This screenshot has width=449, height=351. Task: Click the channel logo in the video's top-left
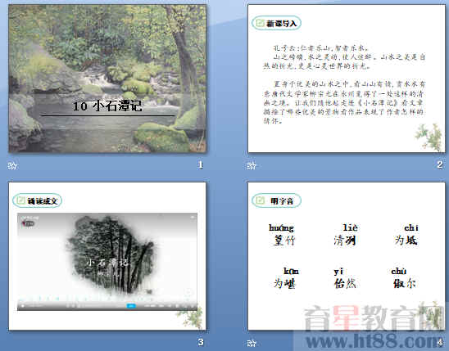pos(29,223)
